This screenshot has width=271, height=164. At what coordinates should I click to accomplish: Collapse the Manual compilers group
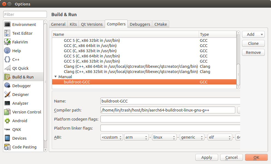coord(56,77)
